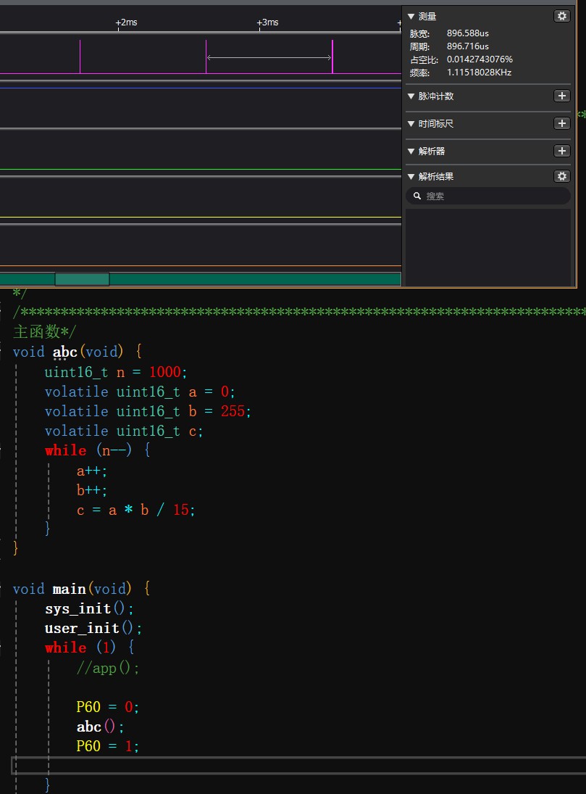The width and height of the screenshot is (586, 794).
Task: Click the 脉宽 value 896.588us
Action: 467,33
